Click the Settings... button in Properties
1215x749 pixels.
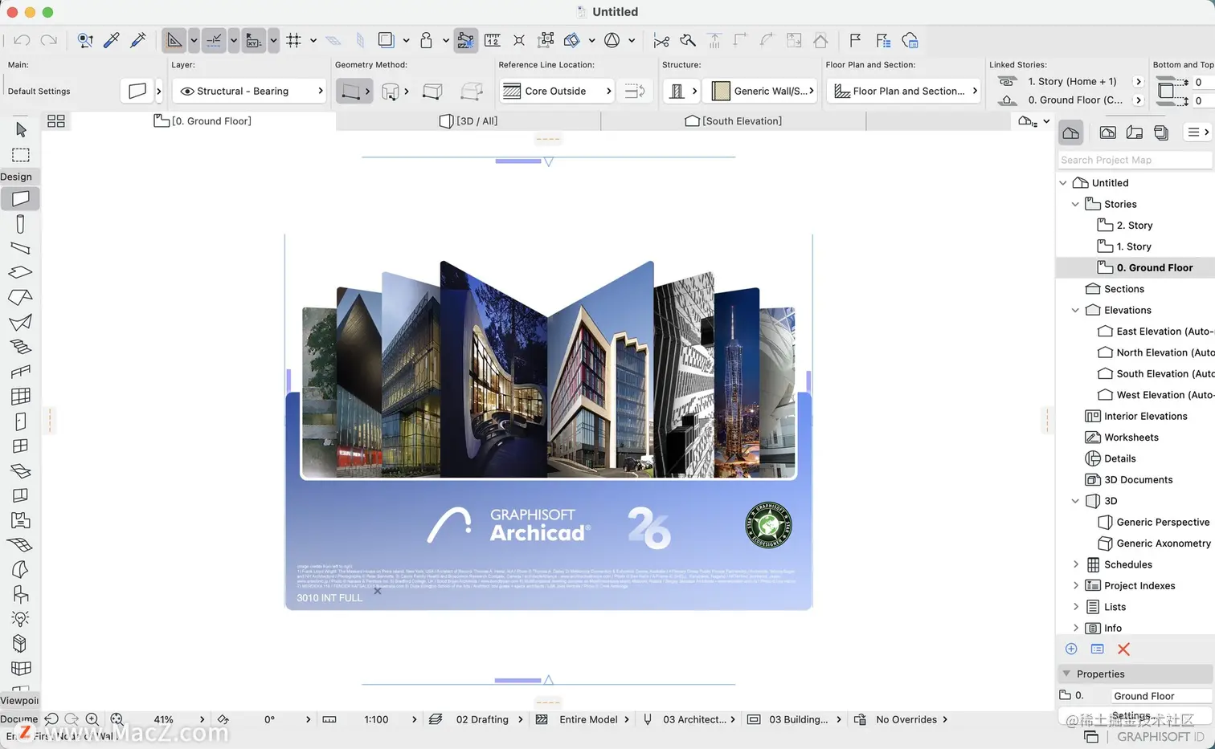coord(1135,716)
